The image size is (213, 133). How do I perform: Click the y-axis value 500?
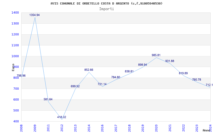pyautogui.click(x=16, y=110)
